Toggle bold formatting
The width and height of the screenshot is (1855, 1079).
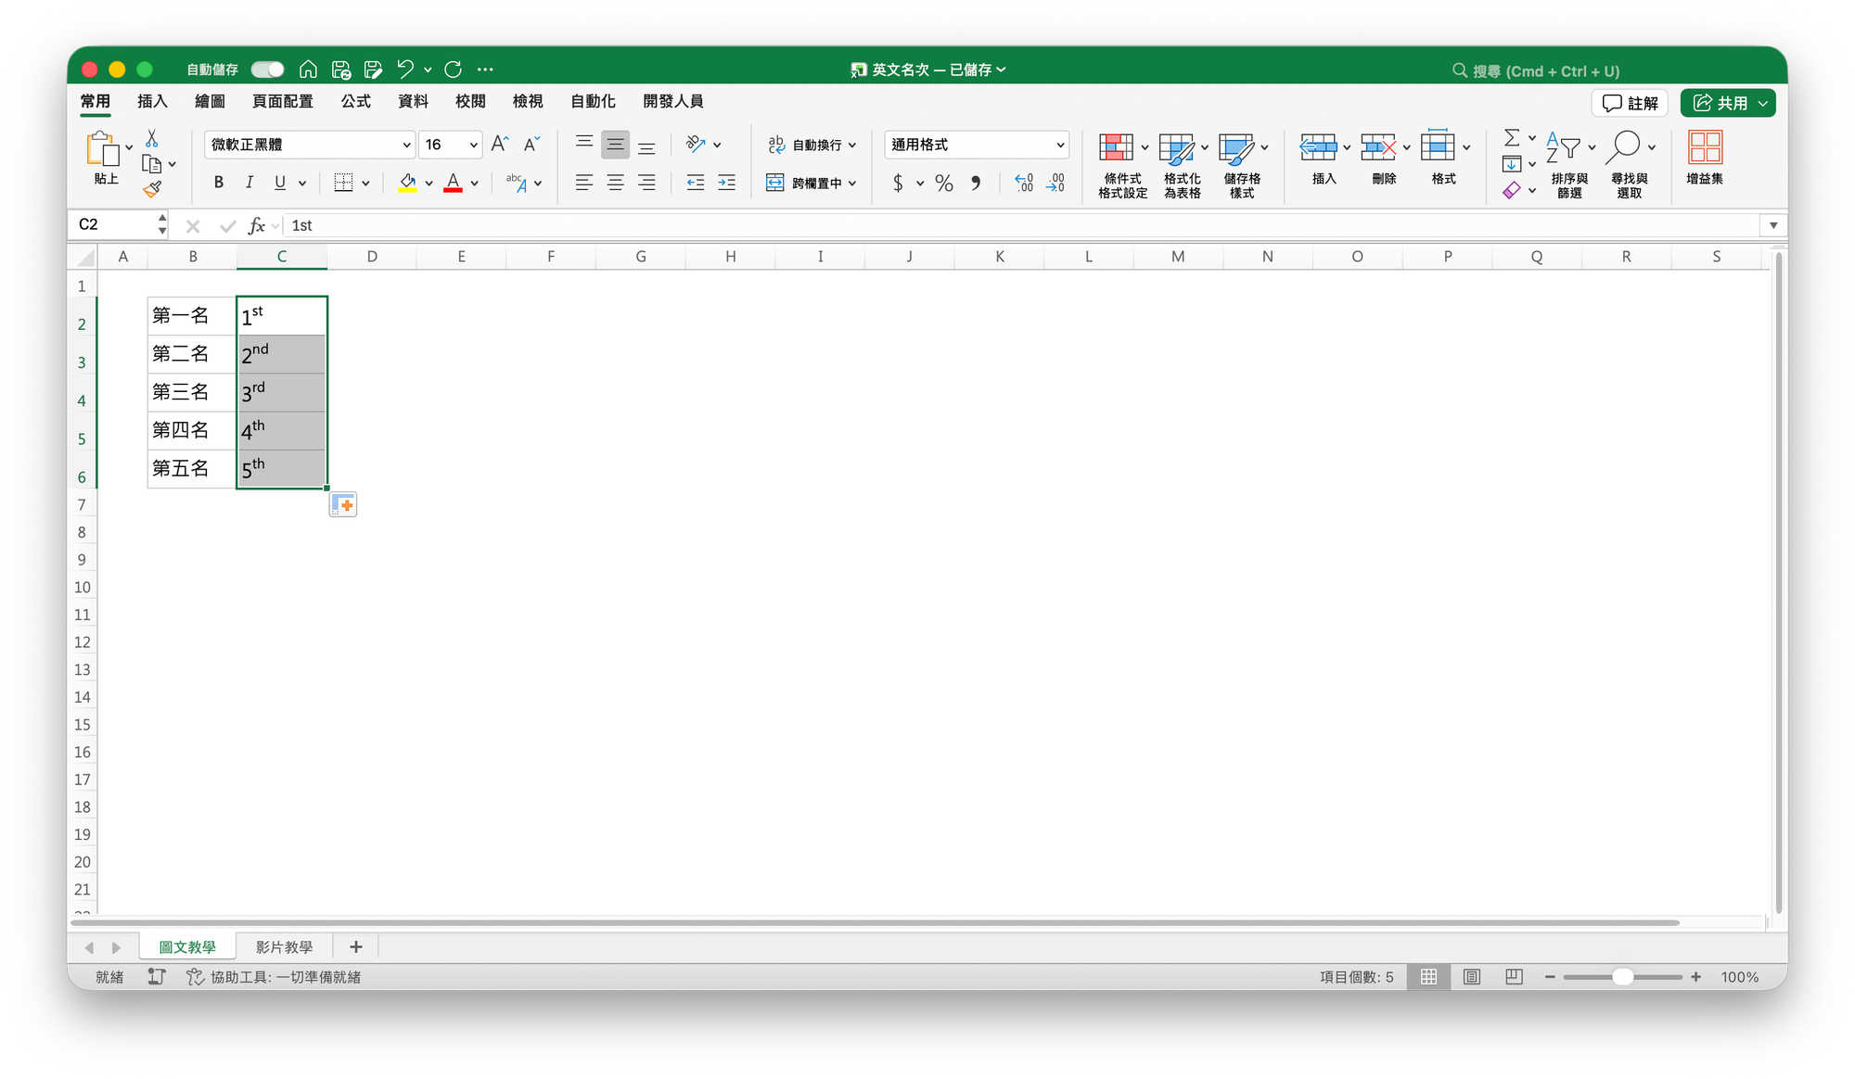[x=219, y=183]
